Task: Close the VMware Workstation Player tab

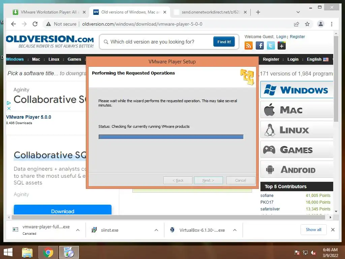Action: [x=84, y=12]
